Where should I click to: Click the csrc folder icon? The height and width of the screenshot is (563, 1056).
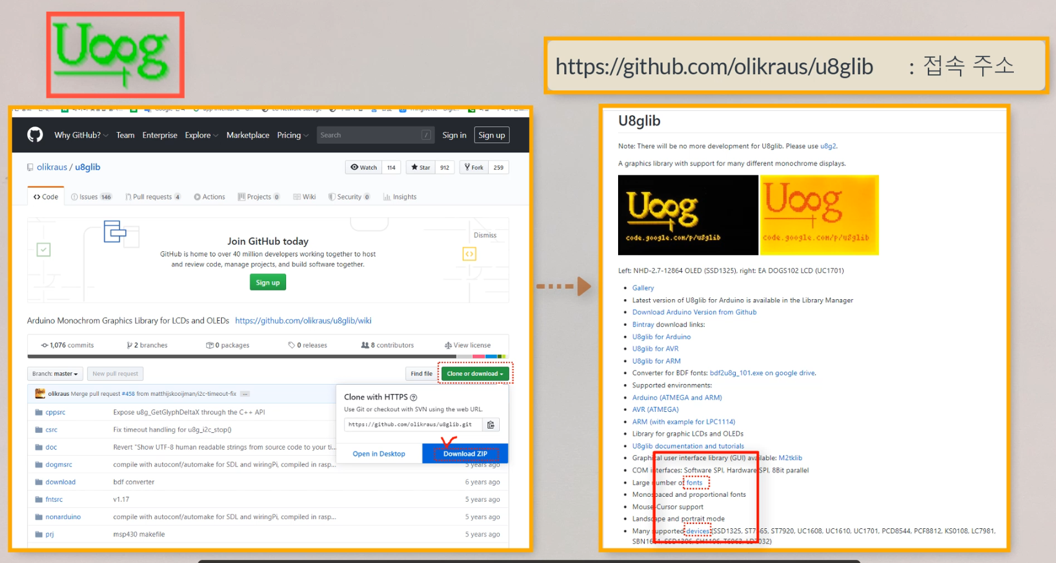click(x=39, y=430)
